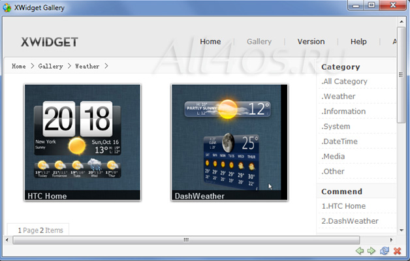This screenshot has height=261, width=410.
Task: Select the .DateTime category
Action: 339,142
